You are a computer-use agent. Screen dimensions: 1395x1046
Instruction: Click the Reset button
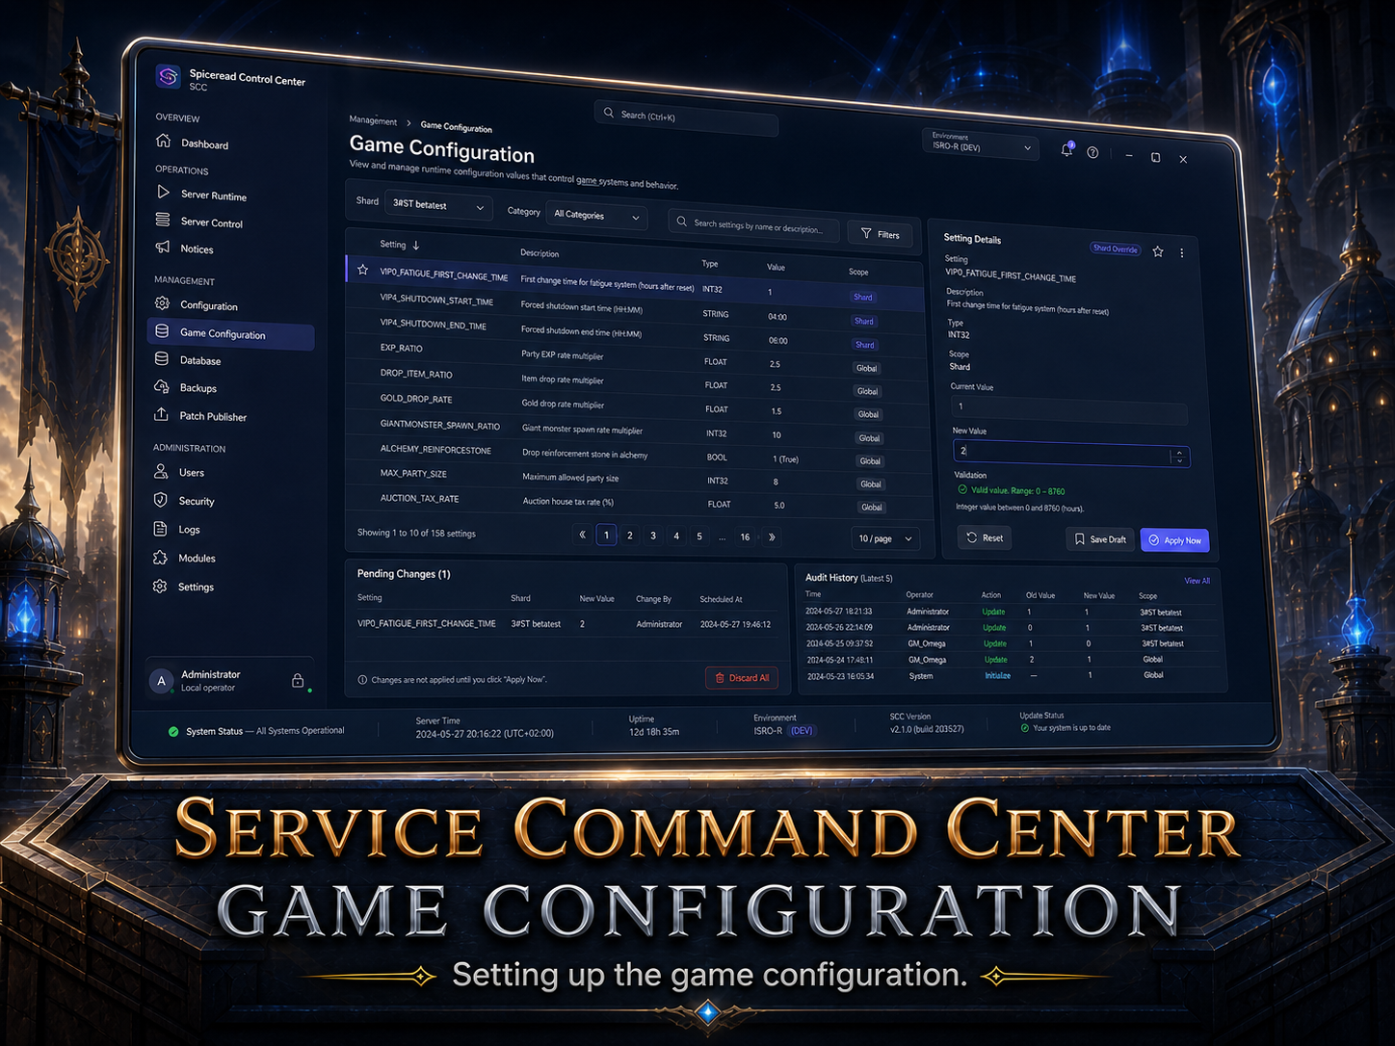point(985,537)
